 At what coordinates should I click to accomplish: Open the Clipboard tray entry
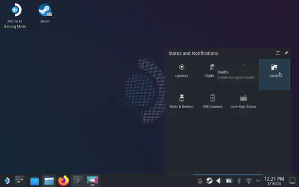tap(210, 71)
